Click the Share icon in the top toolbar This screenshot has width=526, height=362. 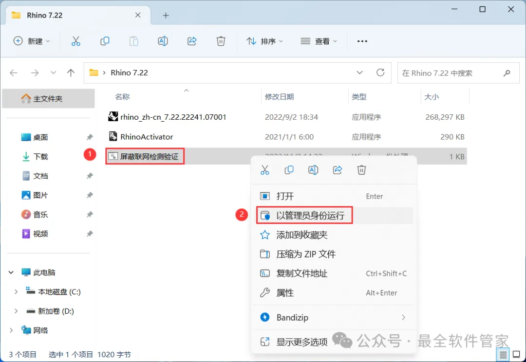pyautogui.click(x=192, y=41)
